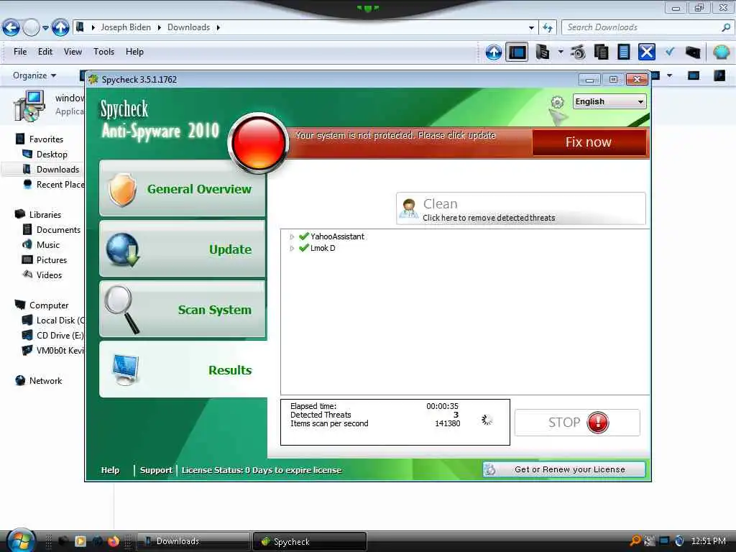
Task: Open the Organize dropdown menu
Action: 34,75
